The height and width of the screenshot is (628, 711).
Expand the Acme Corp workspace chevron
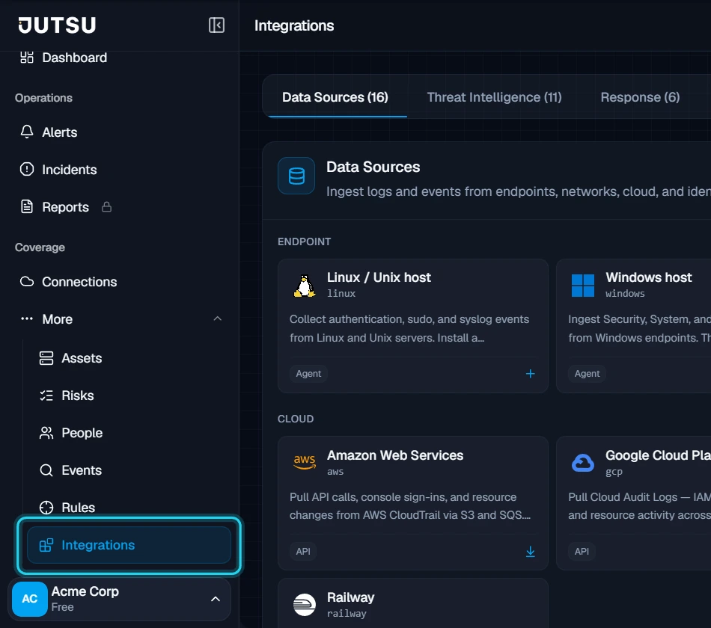[216, 599]
